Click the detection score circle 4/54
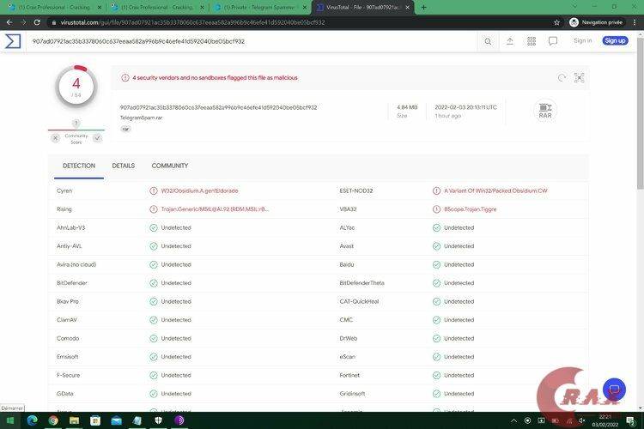The width and height of the screenshot is (644, 429). pos(76,87)
